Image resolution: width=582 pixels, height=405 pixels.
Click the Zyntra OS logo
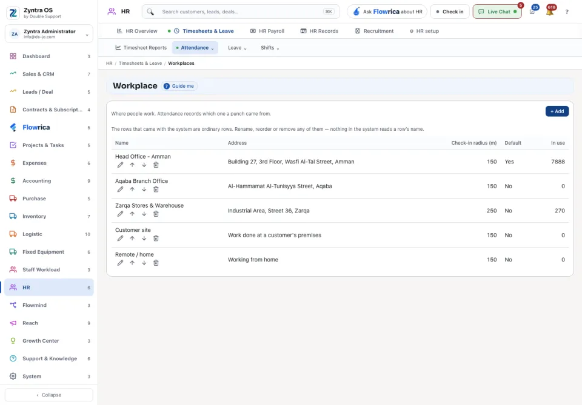click(x=13, y=13)
